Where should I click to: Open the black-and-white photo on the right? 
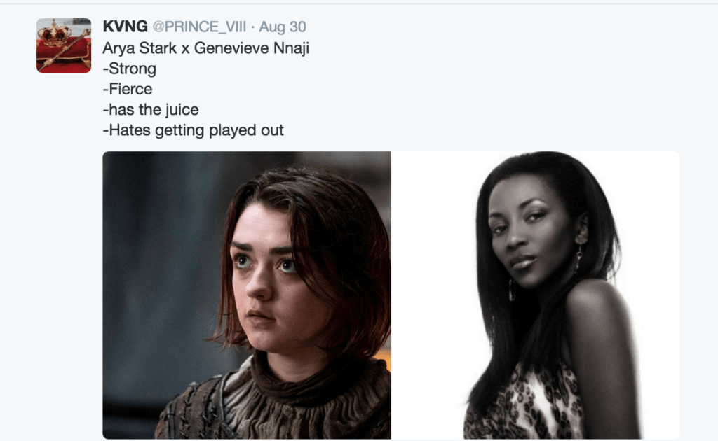pyautogui.click(x=536, y=295)
